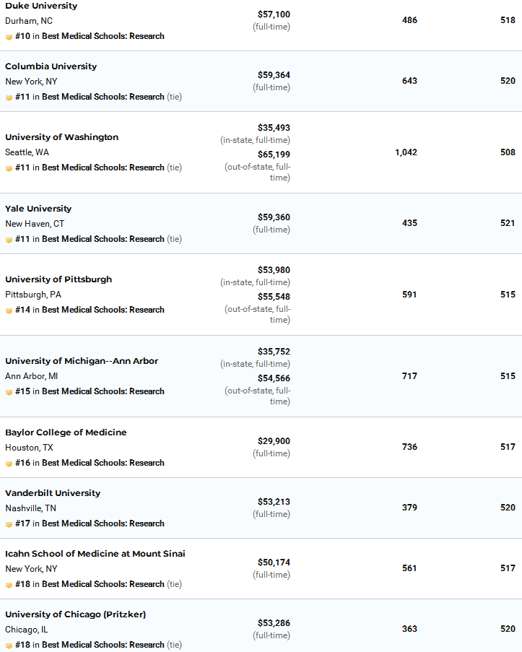This screenshot has height=652, width=522.
Task: Open the Columbia University link
Action: pos(51,66)
